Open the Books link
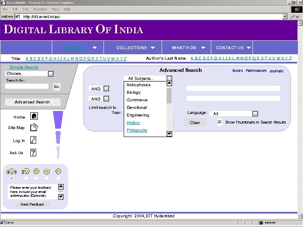The image size is (303, 227). click(238, 71)
